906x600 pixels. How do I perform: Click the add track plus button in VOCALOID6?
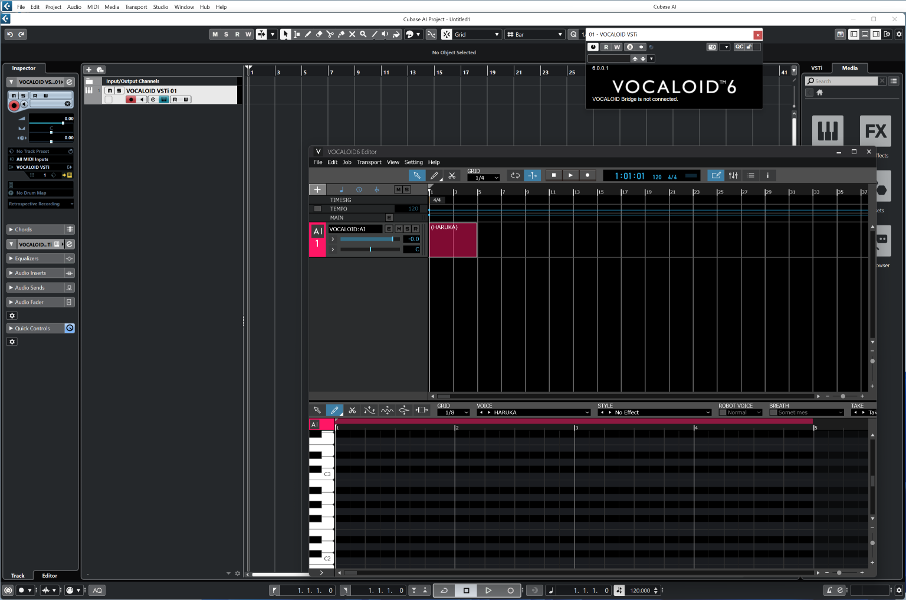tap(317, 189)
